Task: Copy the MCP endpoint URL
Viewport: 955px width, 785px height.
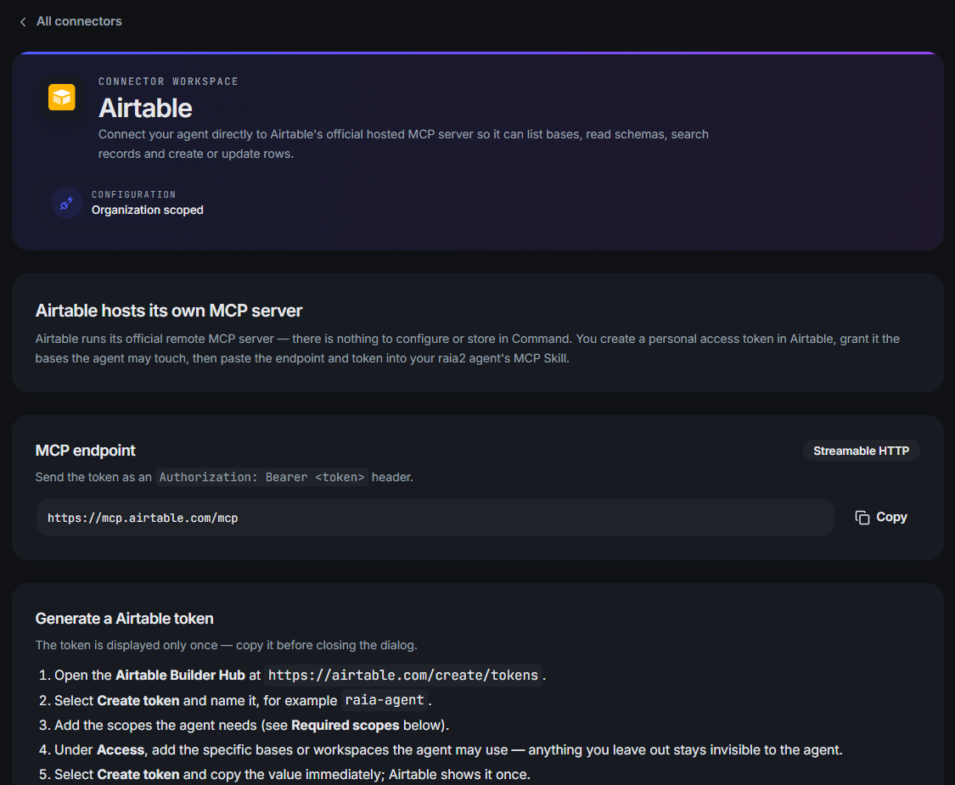Action: (x=880, y=518)
